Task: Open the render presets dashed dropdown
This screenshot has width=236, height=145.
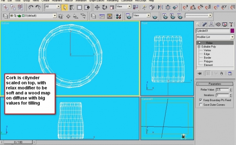Action: pyautogui.click(x=210, y=15)
